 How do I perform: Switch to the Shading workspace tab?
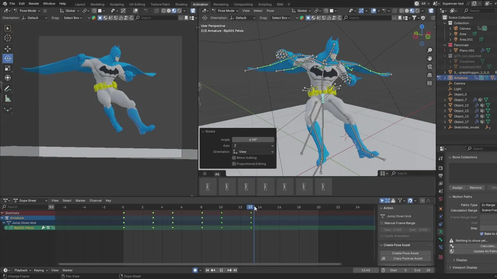(x=181, y=4)
